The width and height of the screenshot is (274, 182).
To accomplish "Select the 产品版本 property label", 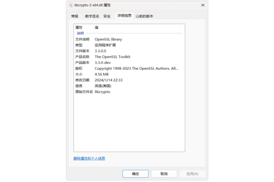I will (x=82, y=62).
